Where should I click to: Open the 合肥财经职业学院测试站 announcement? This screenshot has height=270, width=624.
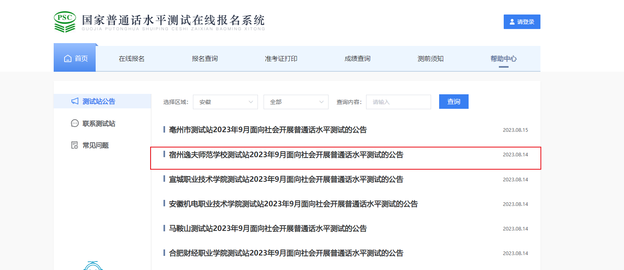(286, 253)
